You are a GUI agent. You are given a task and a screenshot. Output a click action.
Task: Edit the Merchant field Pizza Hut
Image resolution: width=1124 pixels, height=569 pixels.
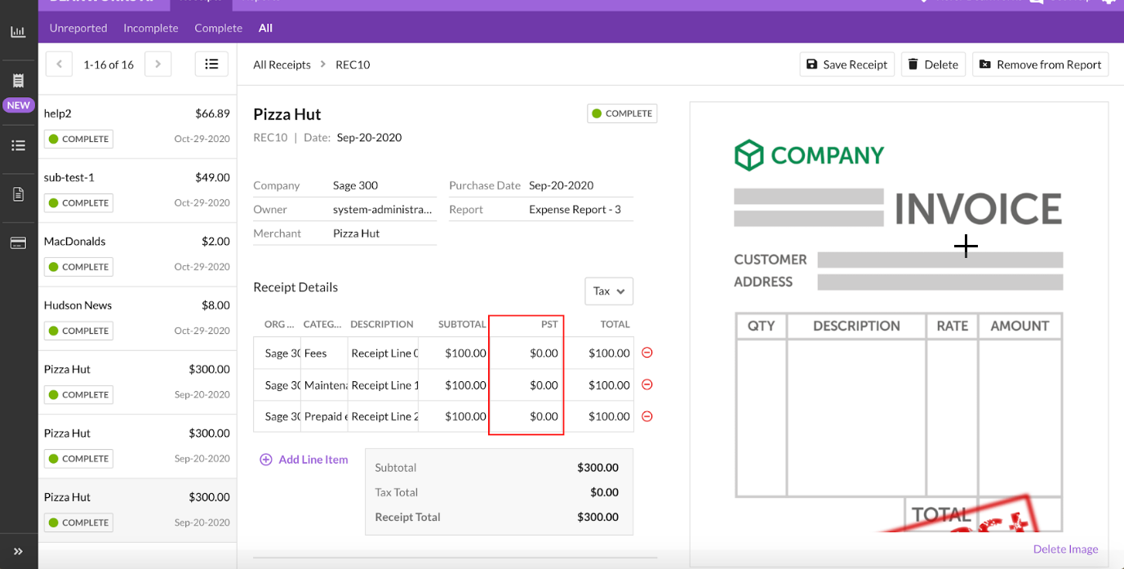(x=384, y=233)
